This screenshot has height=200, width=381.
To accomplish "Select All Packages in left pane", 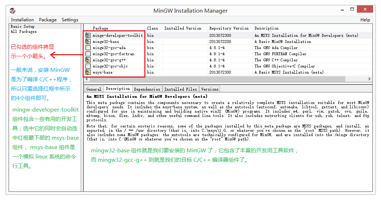I will click(24, 31).
